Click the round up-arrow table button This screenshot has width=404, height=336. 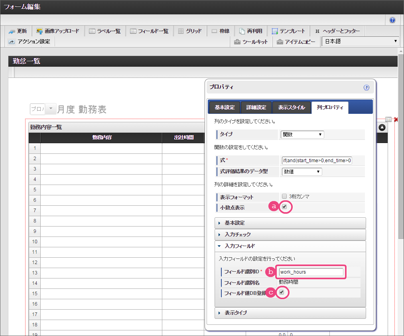tap(382, 127)
